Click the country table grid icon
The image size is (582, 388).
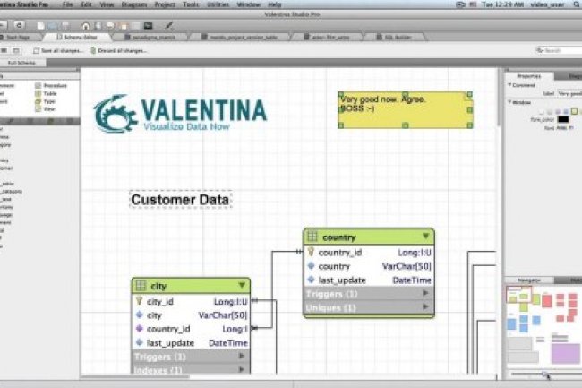[312, 237]
